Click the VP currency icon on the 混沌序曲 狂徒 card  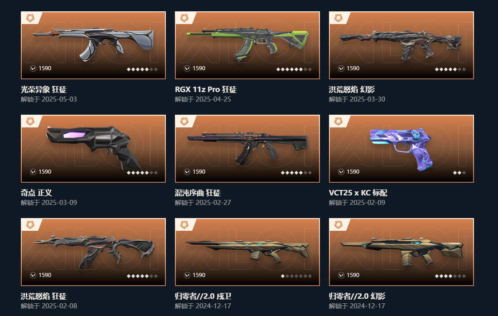(187, 172)
